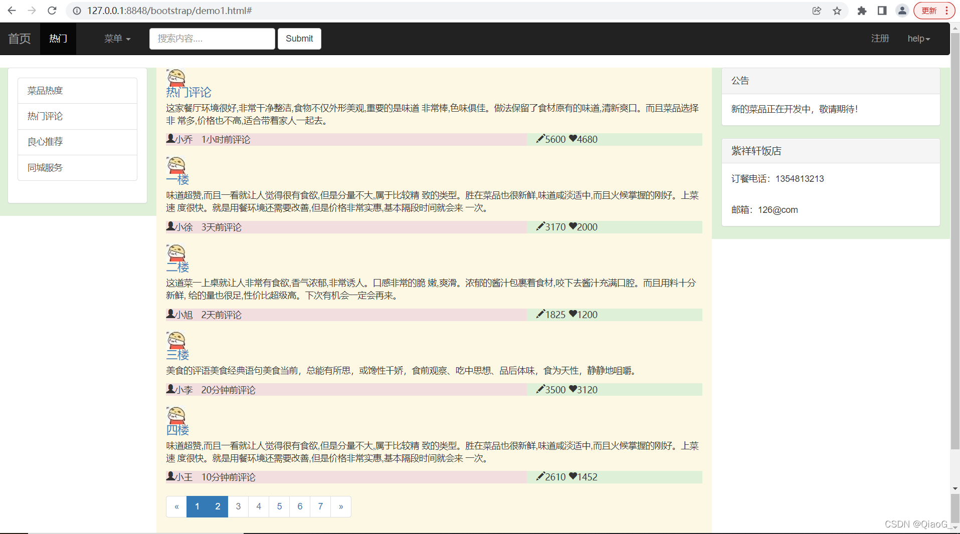
Task: Select 菜品热度 in sidebar list
Action: (x=77, y=91)
